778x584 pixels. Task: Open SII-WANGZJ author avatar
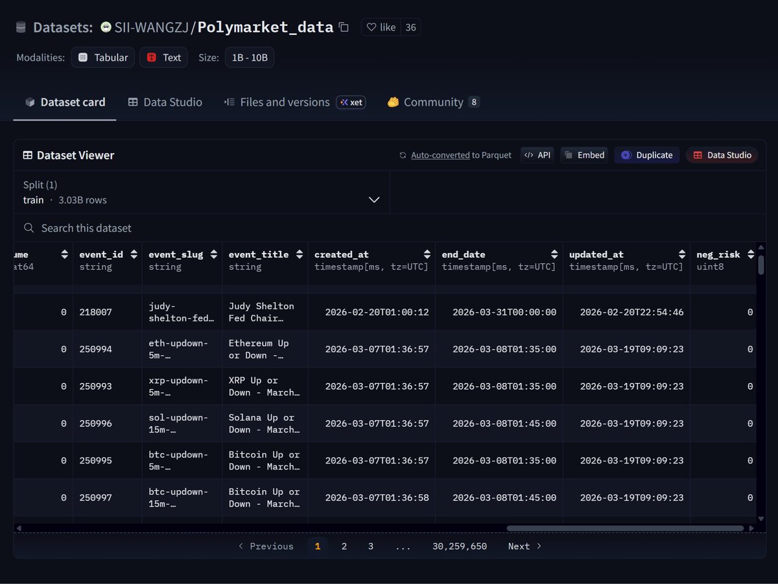click(106, 27)
